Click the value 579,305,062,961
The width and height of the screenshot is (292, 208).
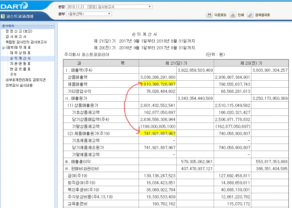pyautogui.click(x=197, y=161)
